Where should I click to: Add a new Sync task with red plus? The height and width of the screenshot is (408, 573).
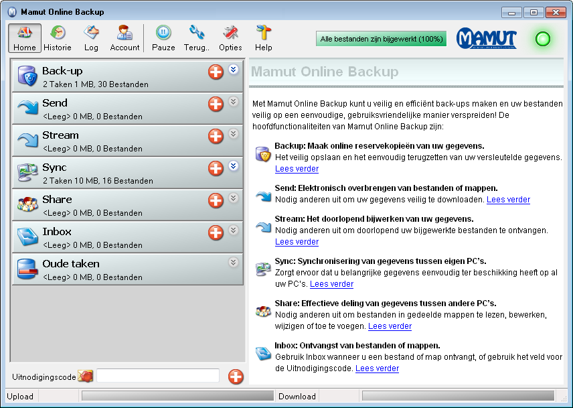coord(216,168)
